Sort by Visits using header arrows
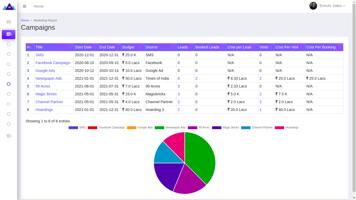This screenshot has height=200, width=356. click(271, 47)
